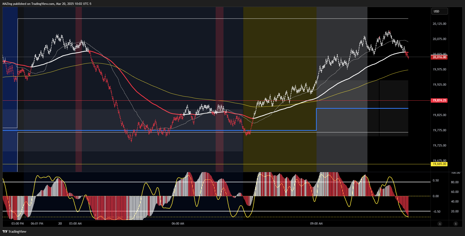Click the 06:01 PM time axis label
465x236 pixels.
coord(37,224)
